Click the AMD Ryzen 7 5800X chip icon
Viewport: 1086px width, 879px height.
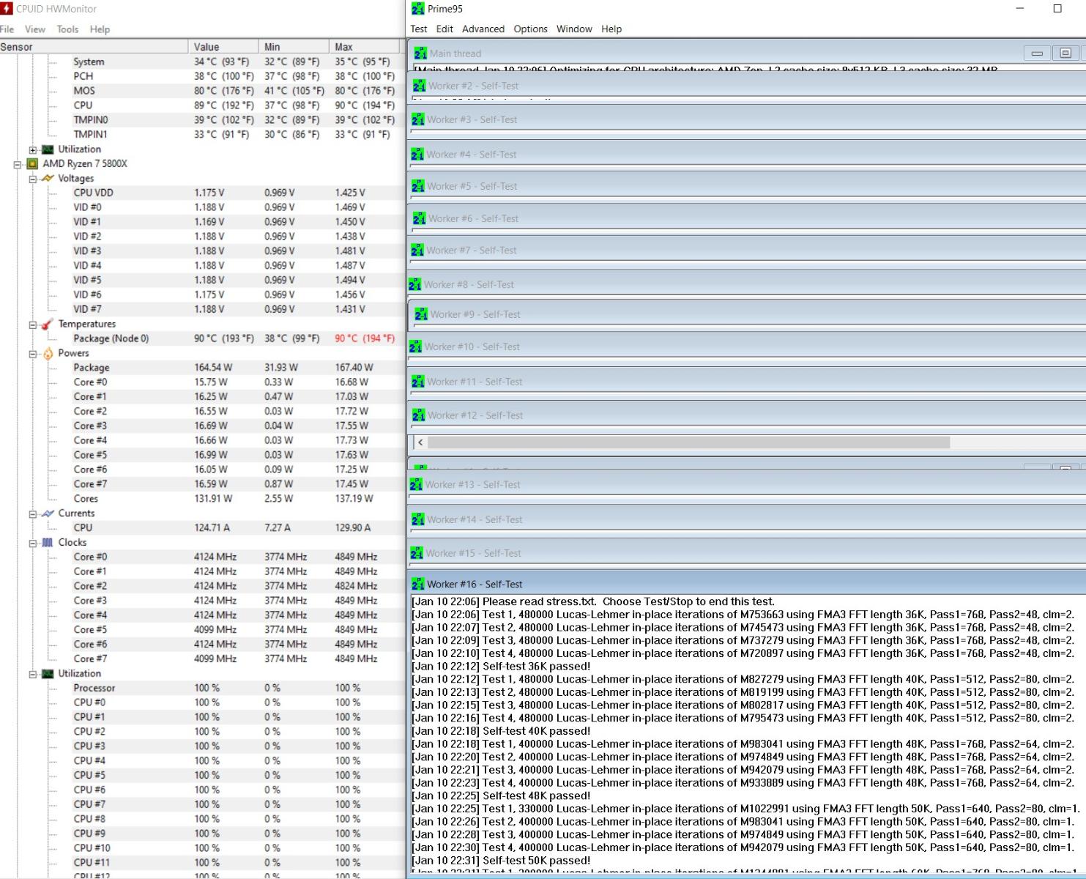[x=33, y=163]
